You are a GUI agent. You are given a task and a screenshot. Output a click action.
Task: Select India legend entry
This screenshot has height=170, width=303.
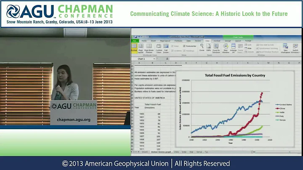tap(280, 112)
